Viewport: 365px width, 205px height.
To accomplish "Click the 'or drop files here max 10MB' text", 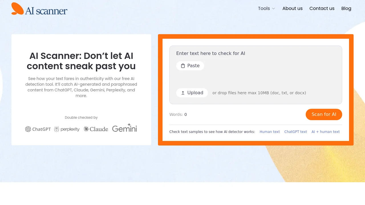I will tap(259, 93).
